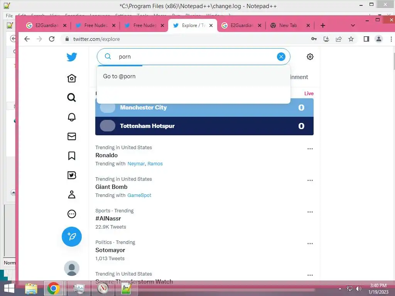Open the Manchester City live score row
395x296 pixels.
204,108
